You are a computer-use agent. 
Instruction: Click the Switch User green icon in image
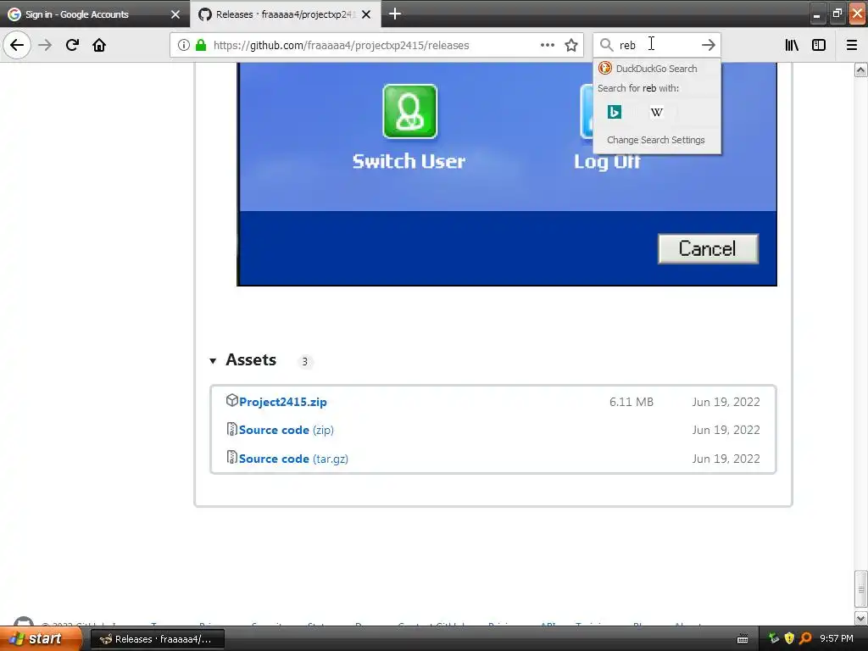409,111
